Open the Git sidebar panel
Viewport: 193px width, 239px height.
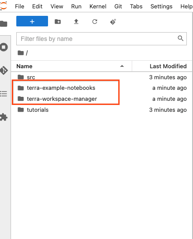pos(4,70)
